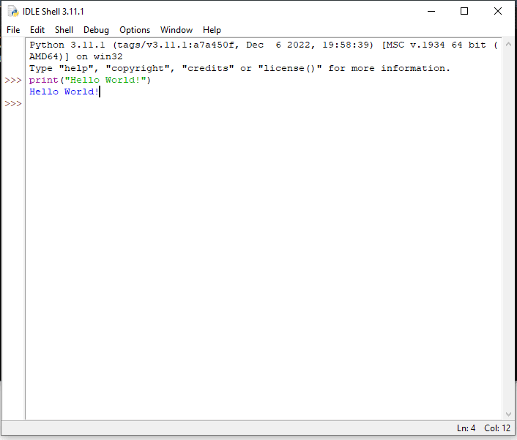Click the 'Type "help", "copyright"' info line
Screen dimensions: 517x440
coord(239,68)
